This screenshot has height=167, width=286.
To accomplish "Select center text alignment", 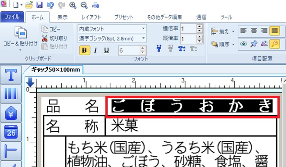I will [x=254, y=31].
